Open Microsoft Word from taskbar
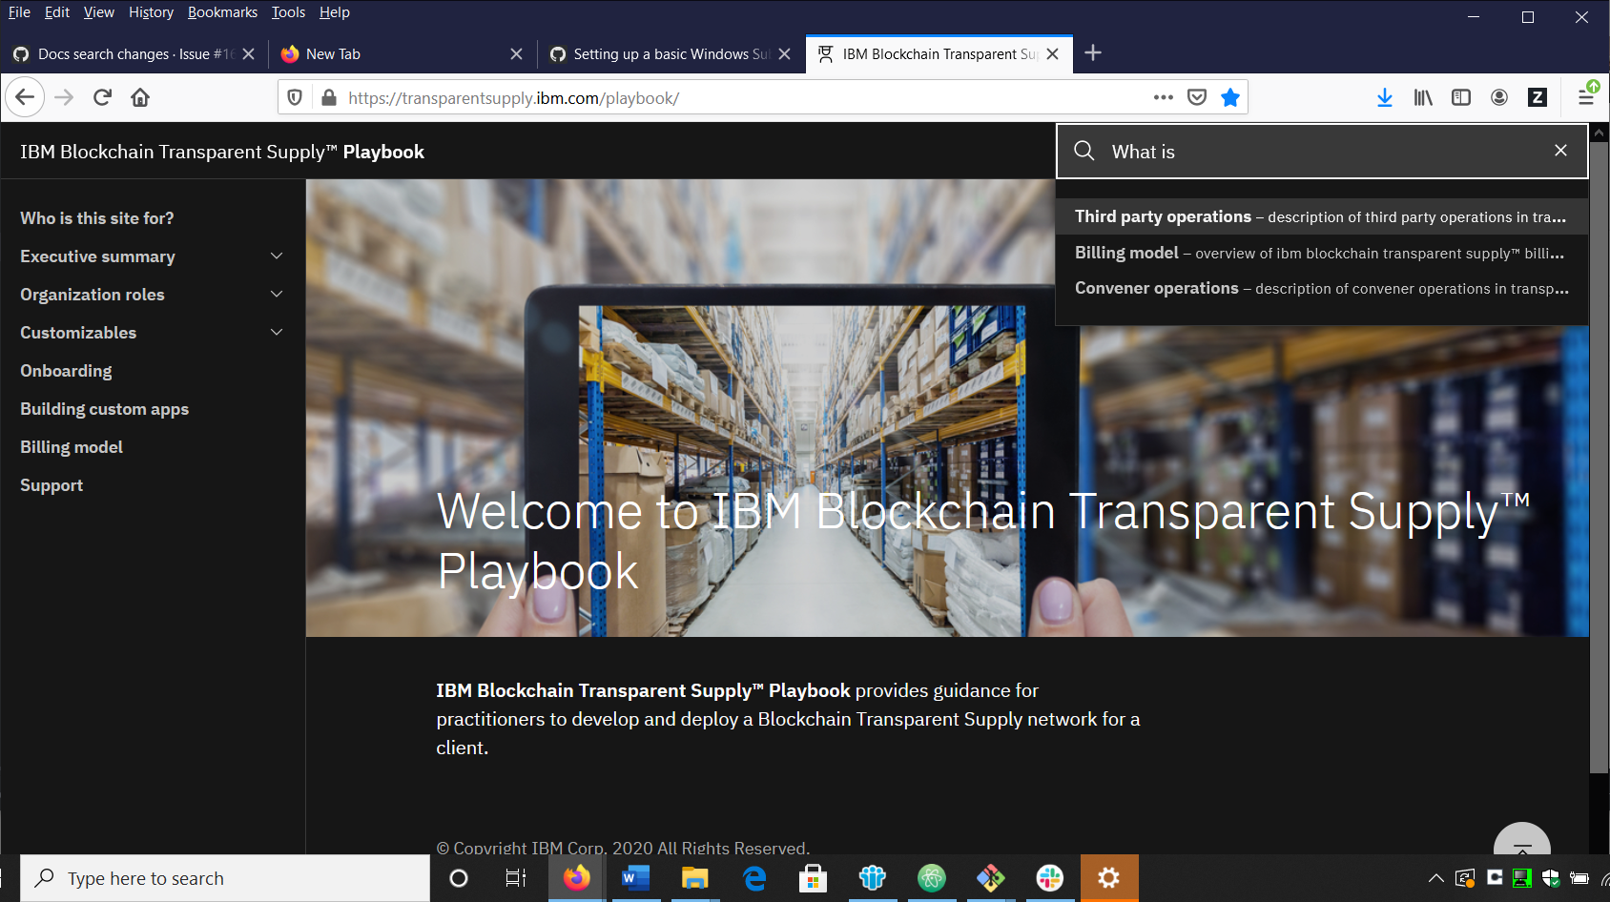 point(634,878)
